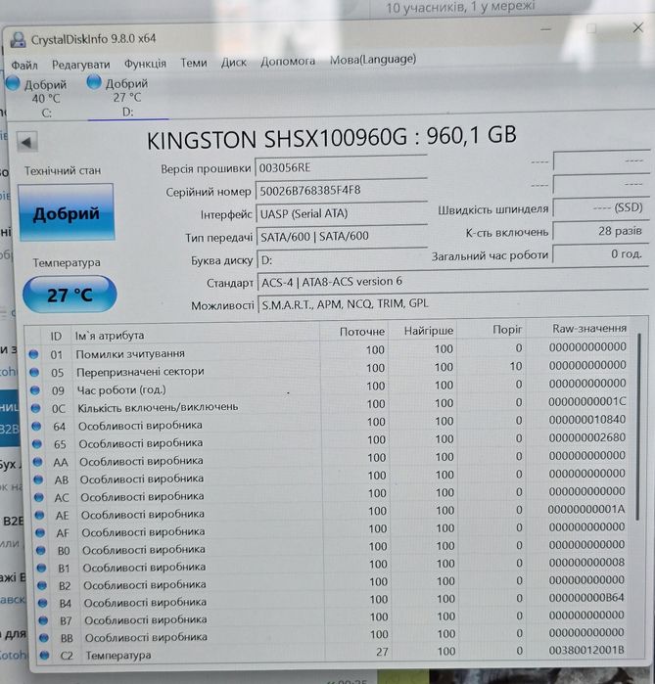Screen dimensions: 655x684
Task: Click the power-on count value 28 разів
Action: click(600, 231)
